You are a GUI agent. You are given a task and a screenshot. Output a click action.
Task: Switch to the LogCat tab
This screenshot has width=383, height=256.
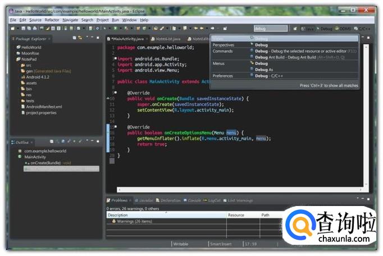[214, 200]
